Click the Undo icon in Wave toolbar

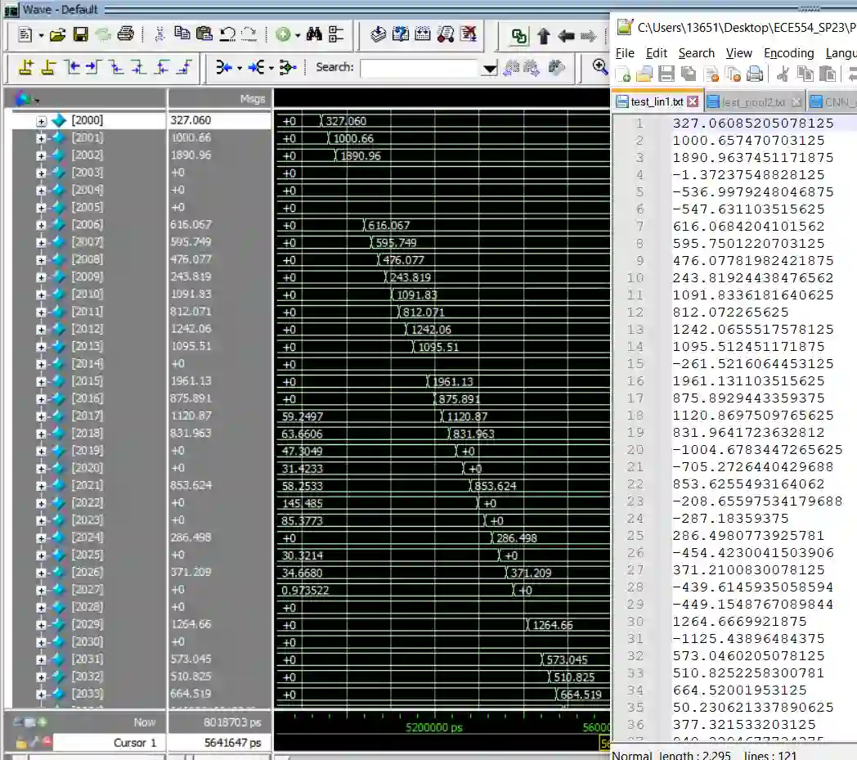(227, 34)
